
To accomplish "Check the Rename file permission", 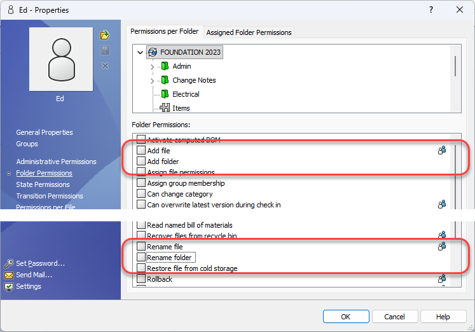I will pos(141,247).
